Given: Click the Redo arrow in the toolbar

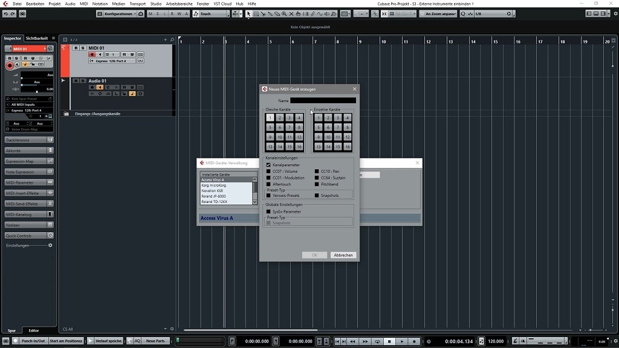Looking at the screenshot, I should (13, 14).
